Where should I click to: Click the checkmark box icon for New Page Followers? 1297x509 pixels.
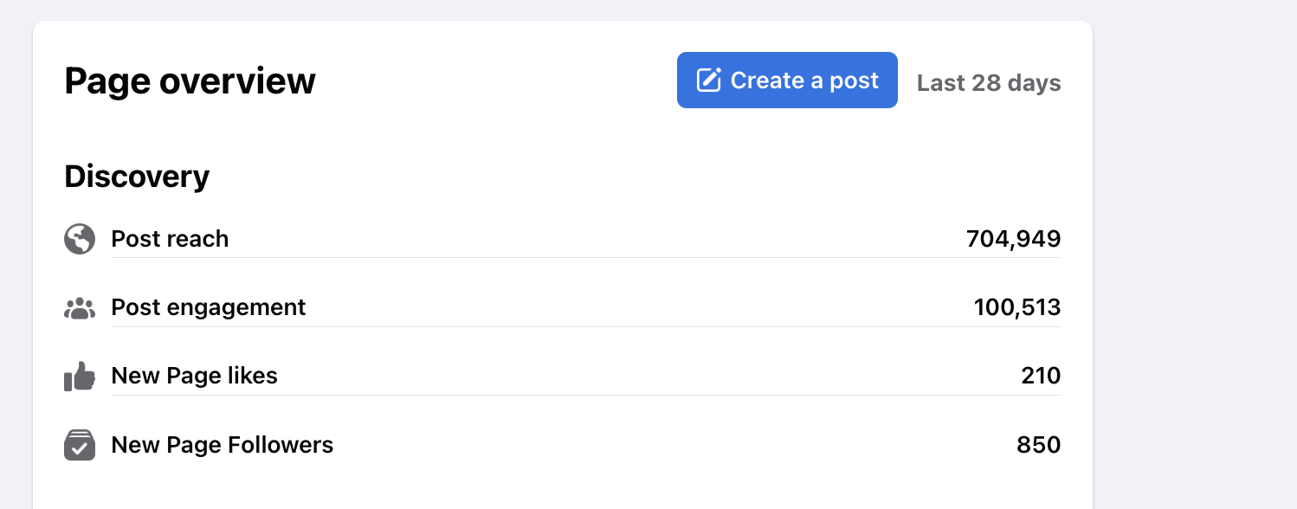coord(80,445)
